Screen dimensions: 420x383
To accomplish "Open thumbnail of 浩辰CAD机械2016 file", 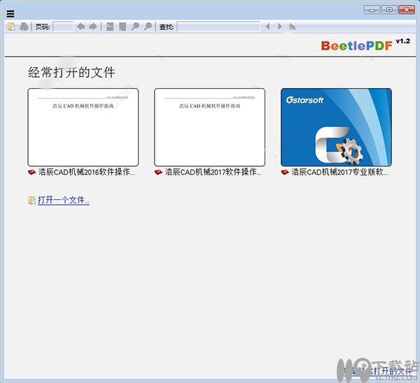I will [83, 127].
